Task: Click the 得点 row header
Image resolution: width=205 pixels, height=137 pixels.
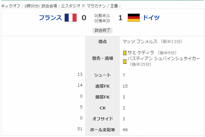Action: pos(102,42)
